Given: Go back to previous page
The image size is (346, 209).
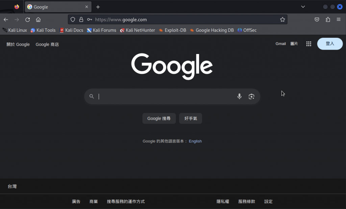Looking at the screenshot, I should 6,20.
